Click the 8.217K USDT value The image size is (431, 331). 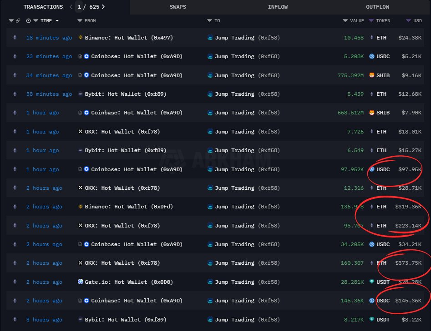(354, 320)
